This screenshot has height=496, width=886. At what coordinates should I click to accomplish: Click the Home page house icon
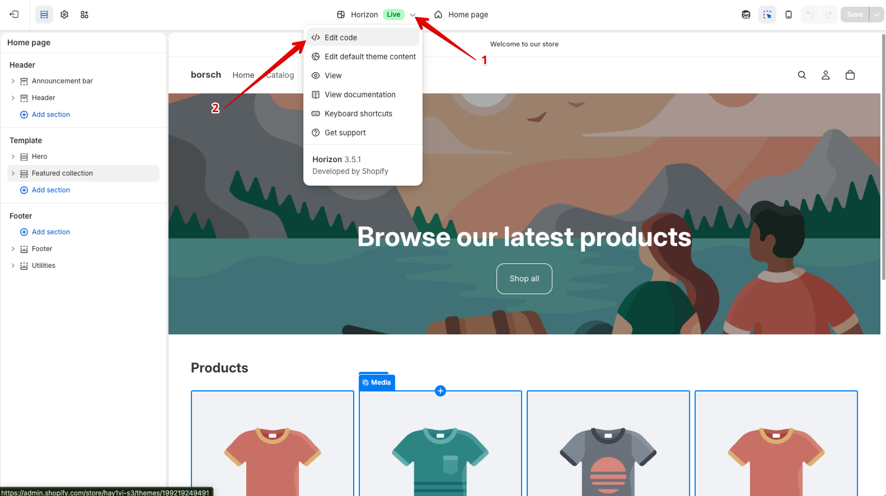tap(438, 15)
